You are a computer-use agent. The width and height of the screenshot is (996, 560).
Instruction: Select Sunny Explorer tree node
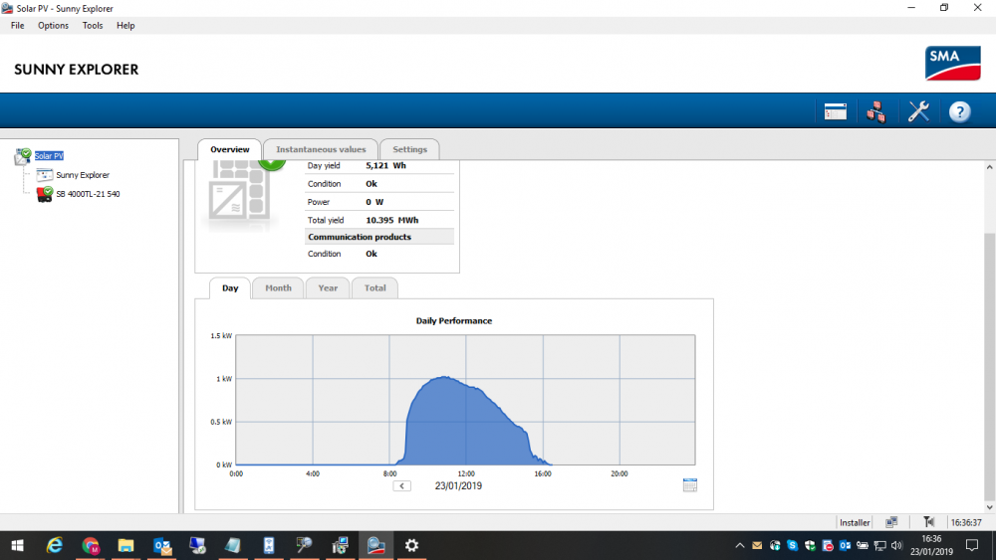coord(83,175)
